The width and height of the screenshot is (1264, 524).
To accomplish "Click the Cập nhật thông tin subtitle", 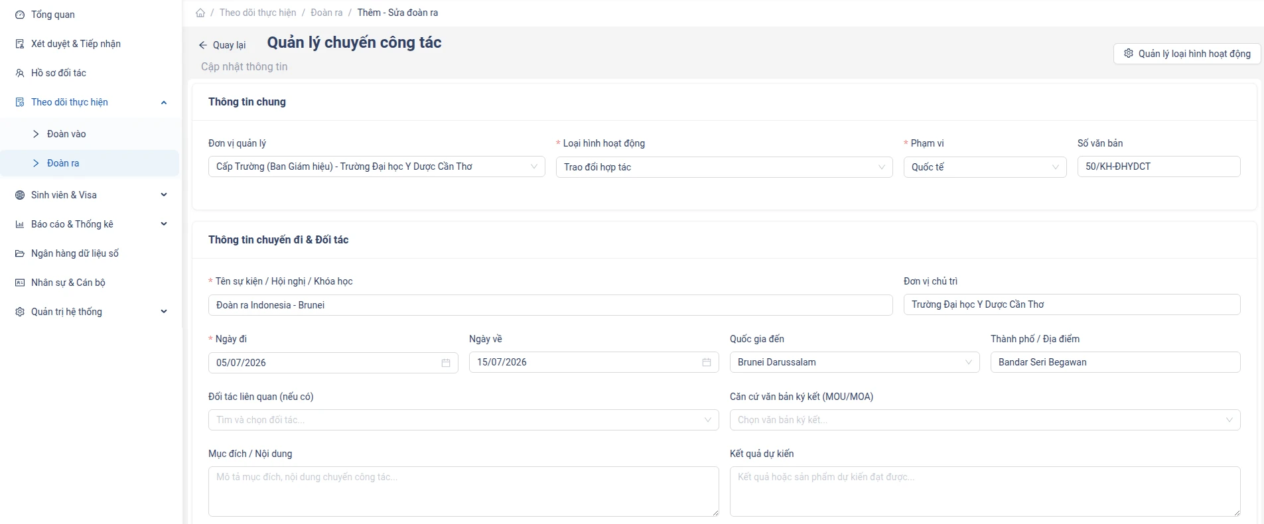I will (x=244, y=67).
